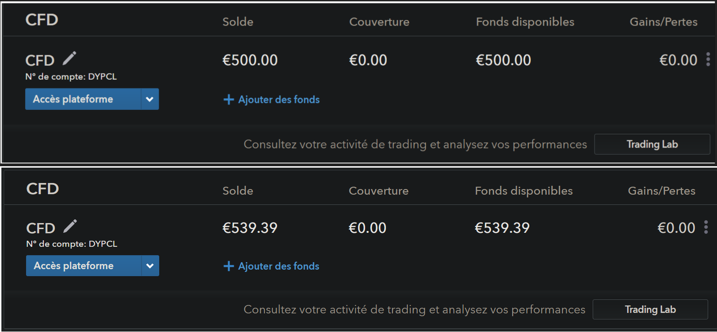Click the Solde column header above €500.00
This screenshot has width=717, height=332.
point(238,22)
